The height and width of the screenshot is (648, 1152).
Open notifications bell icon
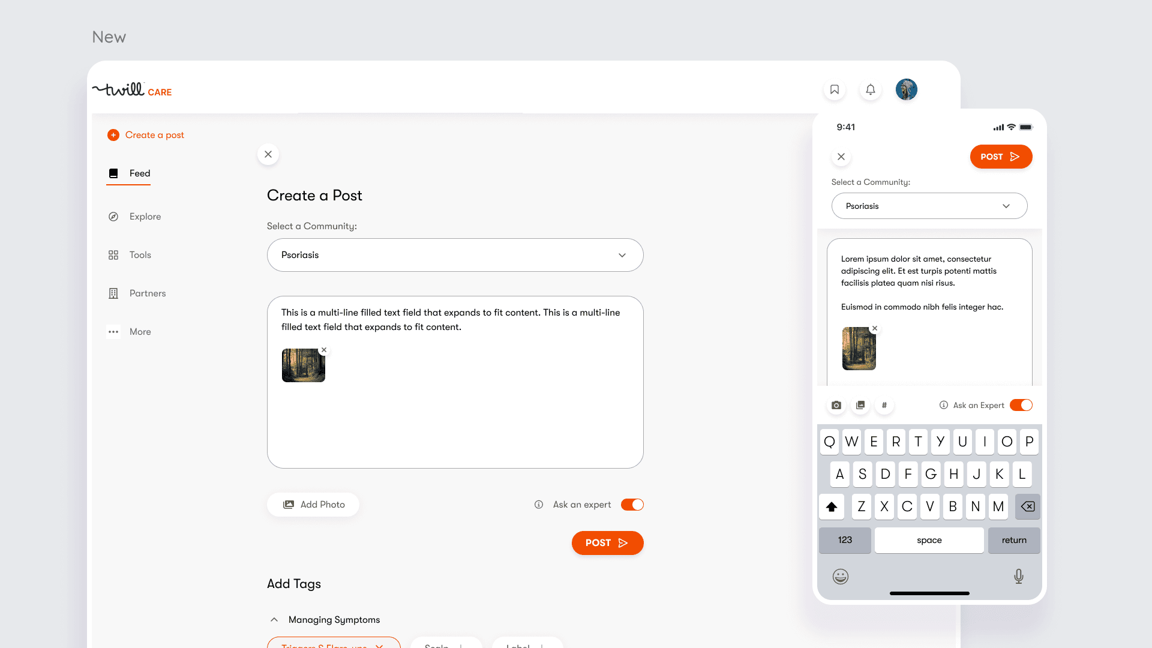tap(871, 90)
